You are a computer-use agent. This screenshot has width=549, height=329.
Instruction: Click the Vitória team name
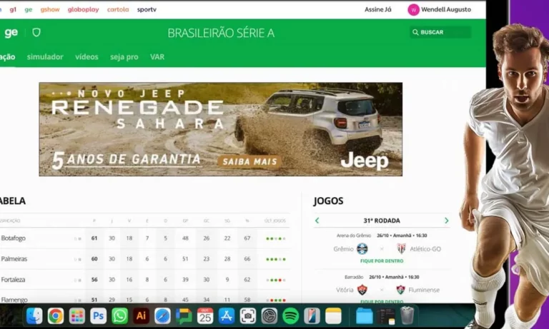[x=345, y=290]
